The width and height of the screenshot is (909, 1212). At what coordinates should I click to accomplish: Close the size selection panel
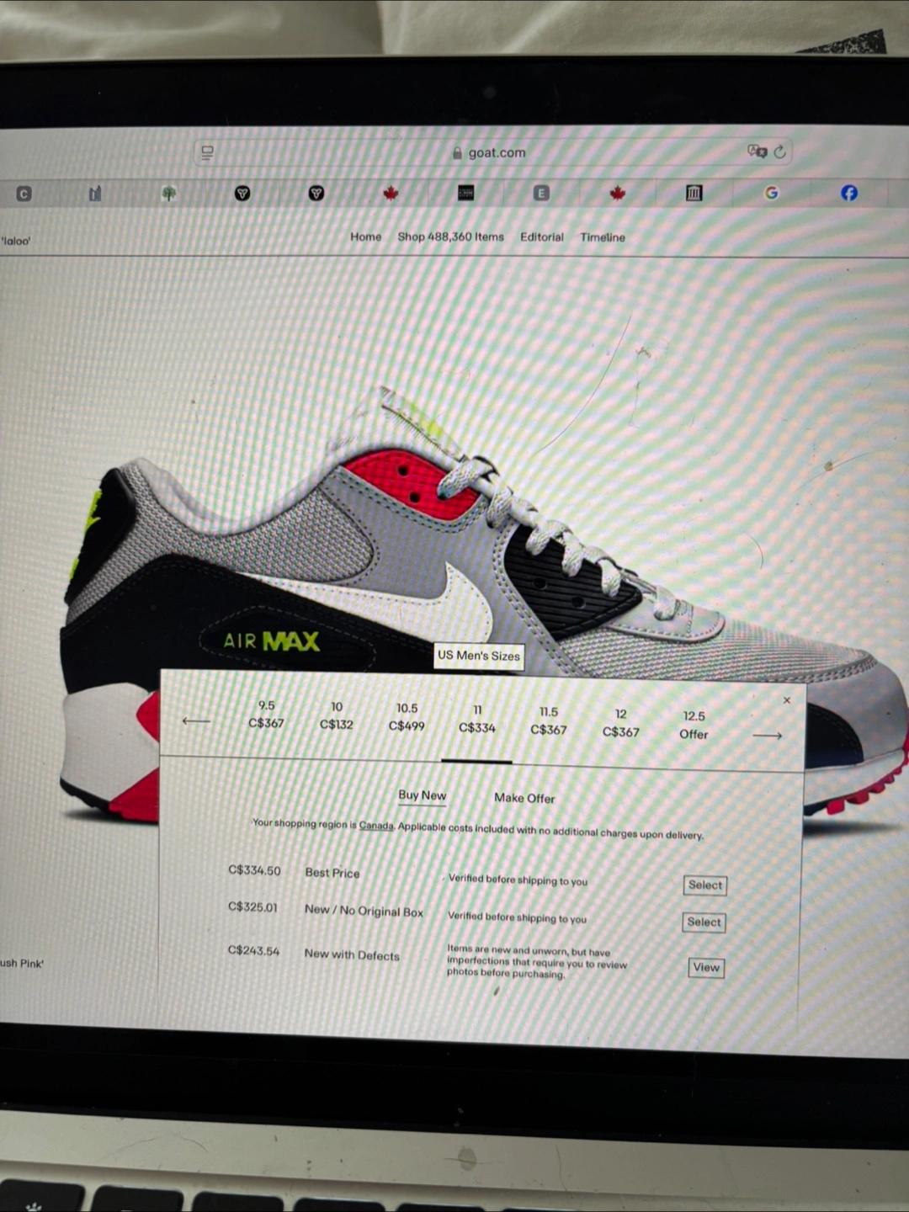point(787,700)
